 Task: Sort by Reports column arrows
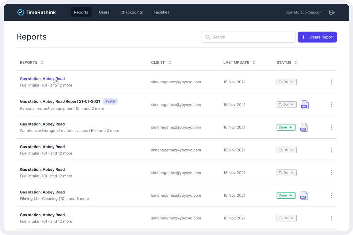click(42, 62)
